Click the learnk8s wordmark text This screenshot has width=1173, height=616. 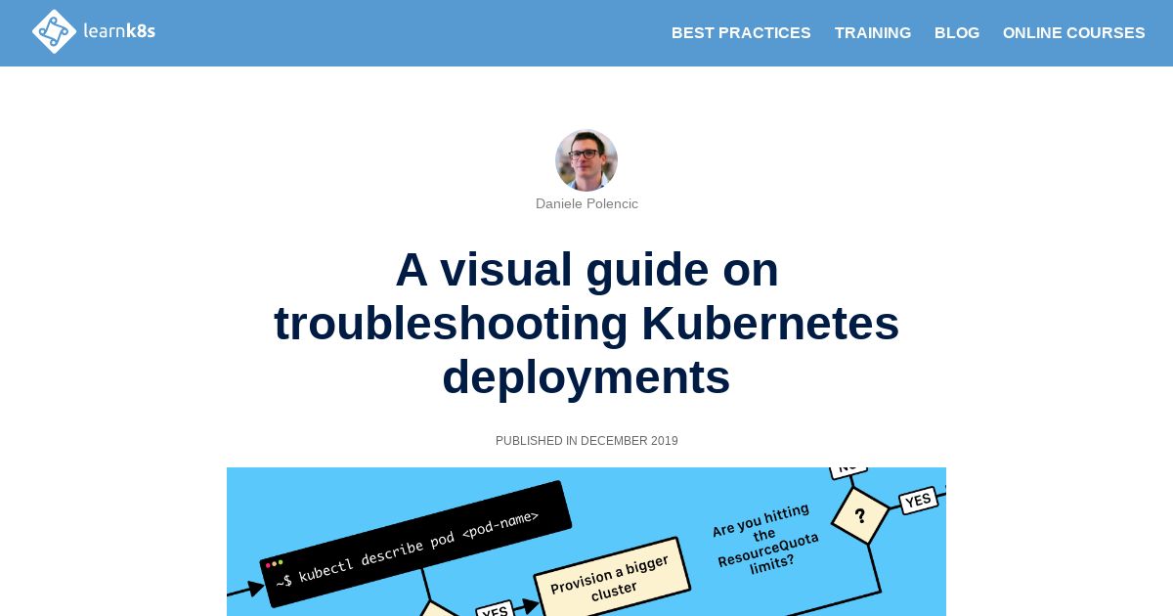pos(119,31)
